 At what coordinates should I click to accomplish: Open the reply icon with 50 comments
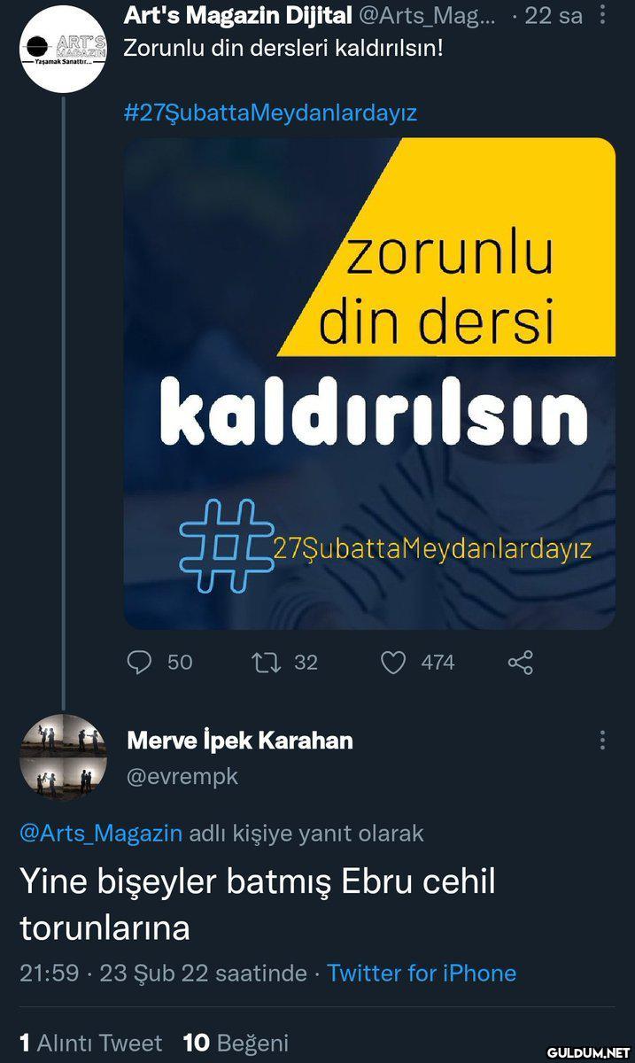[140, 662]
